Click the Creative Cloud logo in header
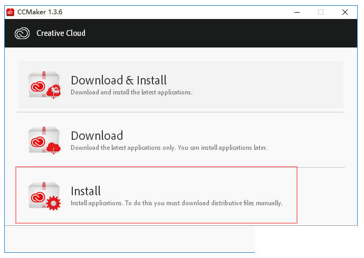Screen dimensions: 364x258 pyautogui.click(x=22, y=33)
